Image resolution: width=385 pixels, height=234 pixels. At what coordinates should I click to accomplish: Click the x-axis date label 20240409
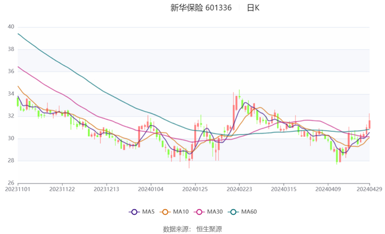coord(328,189)
